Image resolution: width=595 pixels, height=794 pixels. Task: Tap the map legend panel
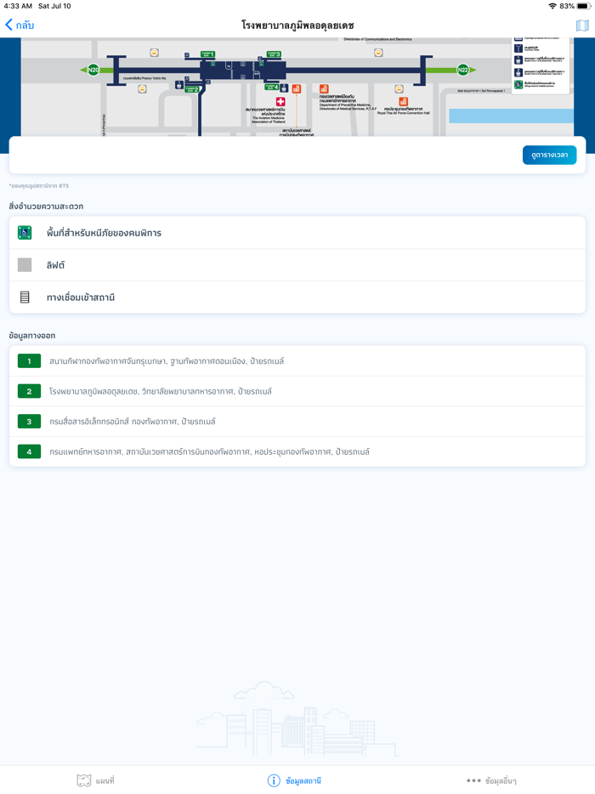[541, 65]
